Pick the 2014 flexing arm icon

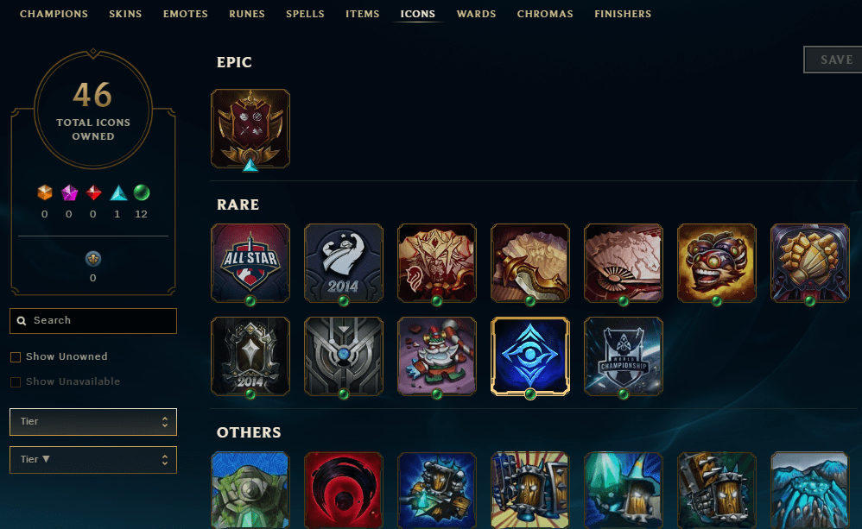pyautogui.click(x=344, y=263)
